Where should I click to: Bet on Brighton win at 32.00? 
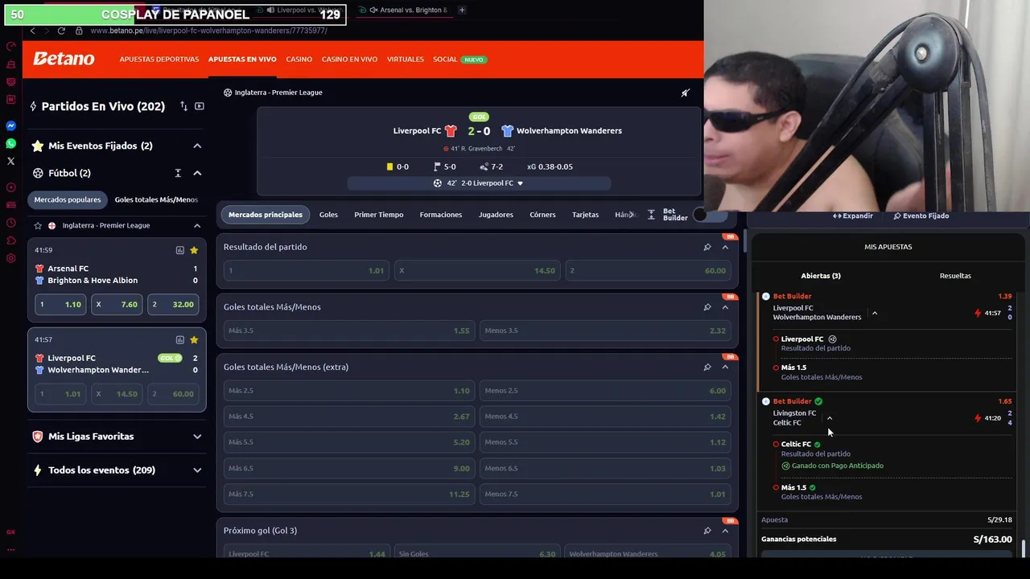(x=173, y=305)
